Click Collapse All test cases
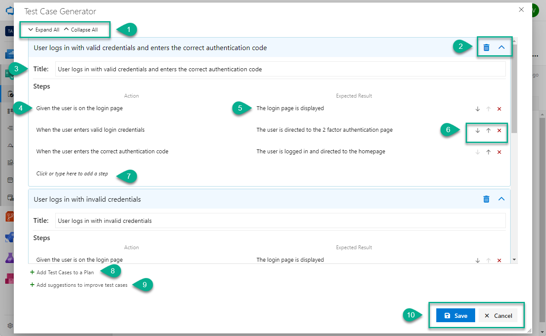546x336 pixels. click(81, 30)
